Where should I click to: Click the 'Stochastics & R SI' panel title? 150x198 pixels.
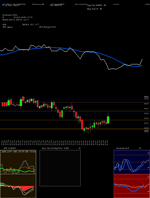[x=128, y=148]
